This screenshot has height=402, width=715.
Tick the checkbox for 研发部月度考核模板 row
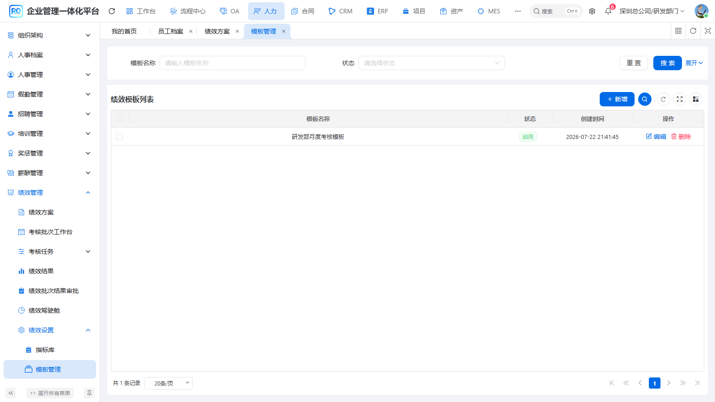(x=120, y=137)
